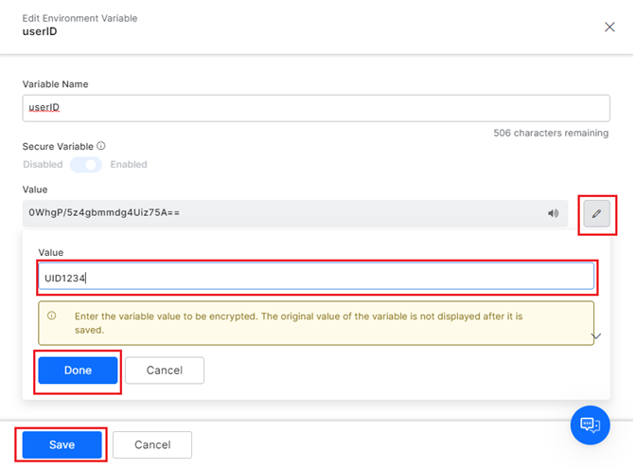Close the Edit Environment Variable dialog
The image size is (636, 470).
(609, 27)
